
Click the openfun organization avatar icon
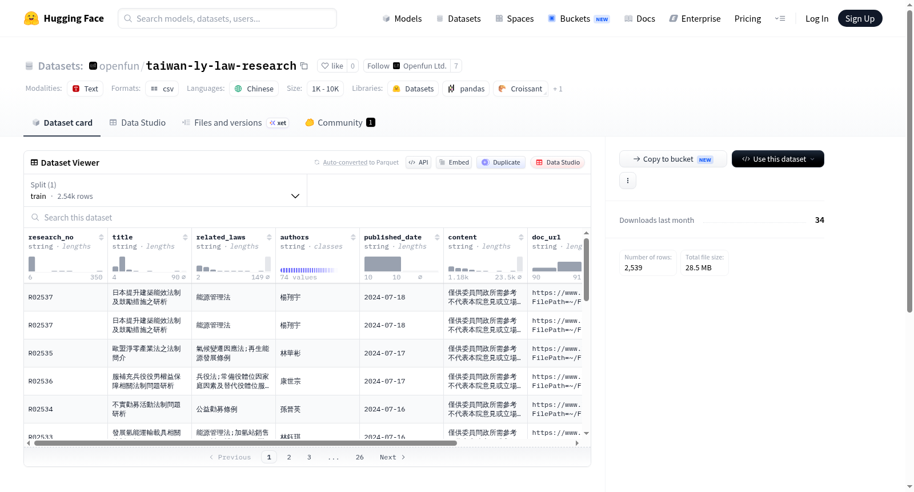coord(93,66)
